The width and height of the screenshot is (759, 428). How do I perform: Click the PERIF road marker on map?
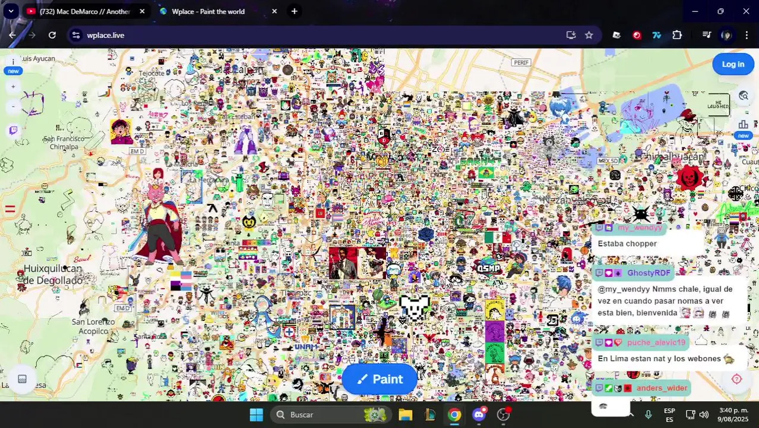point(521,62)
